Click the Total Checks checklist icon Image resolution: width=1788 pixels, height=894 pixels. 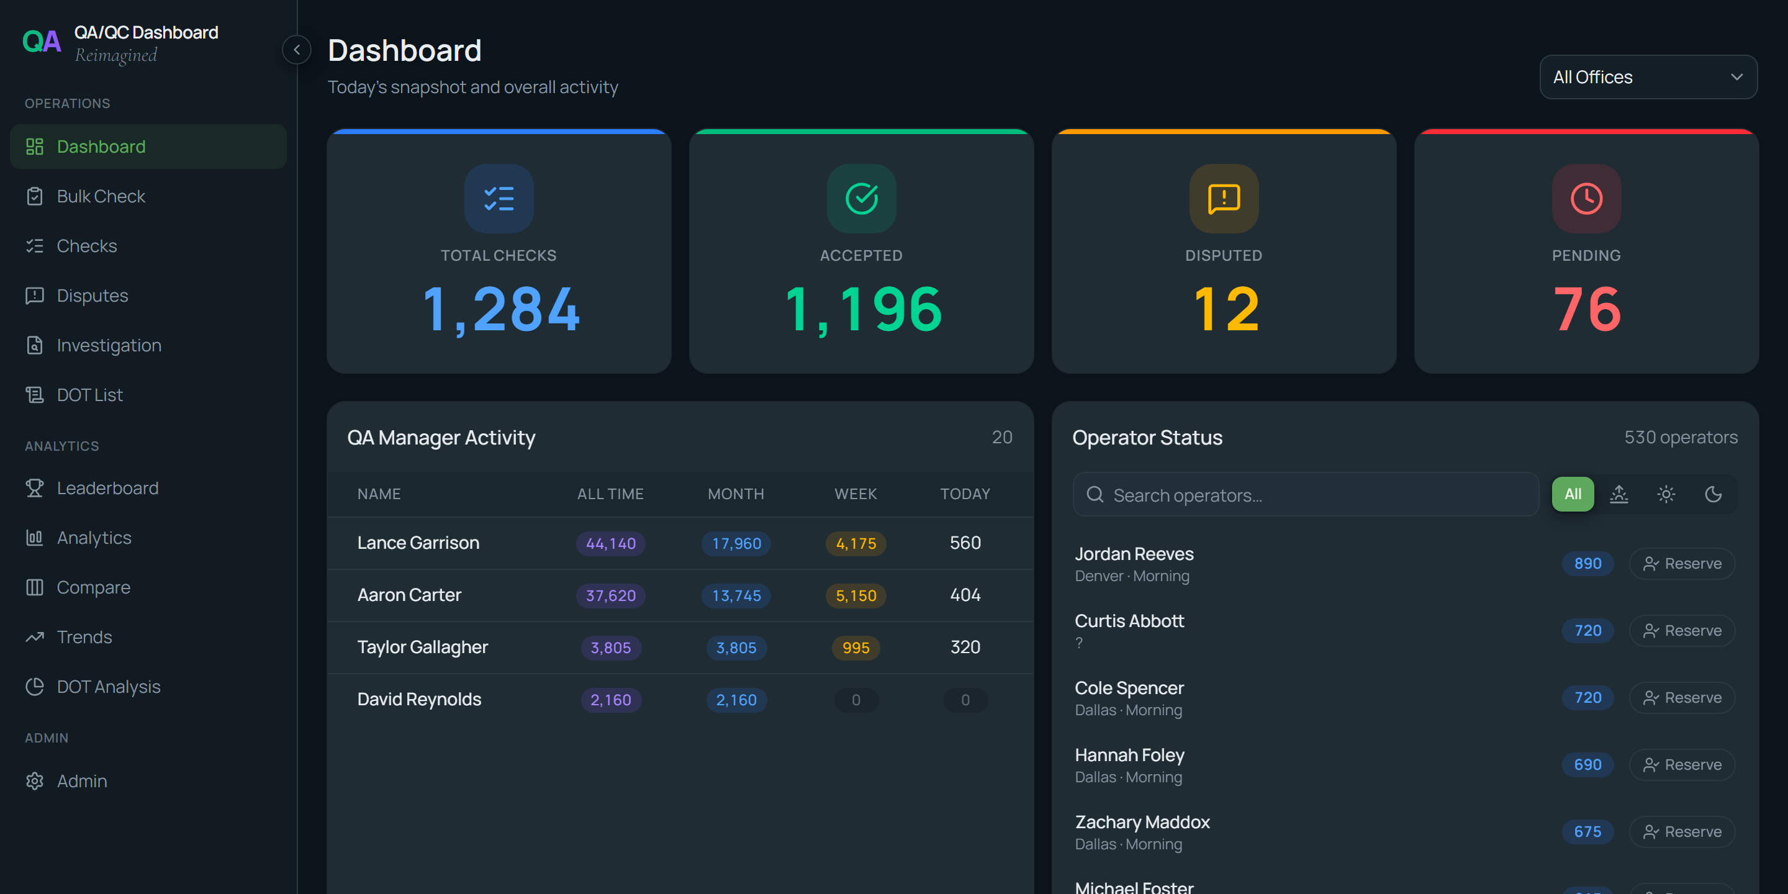pos(499,199)
